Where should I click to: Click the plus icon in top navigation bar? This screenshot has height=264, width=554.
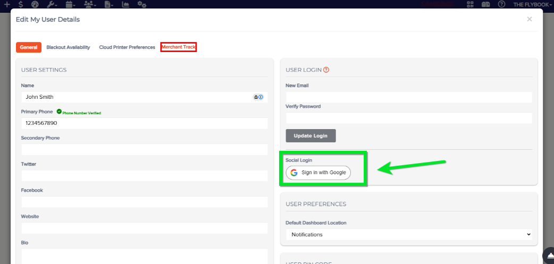(7, 4)
